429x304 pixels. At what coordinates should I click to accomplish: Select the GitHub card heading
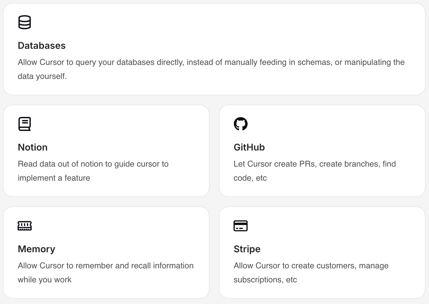(249, 147)
